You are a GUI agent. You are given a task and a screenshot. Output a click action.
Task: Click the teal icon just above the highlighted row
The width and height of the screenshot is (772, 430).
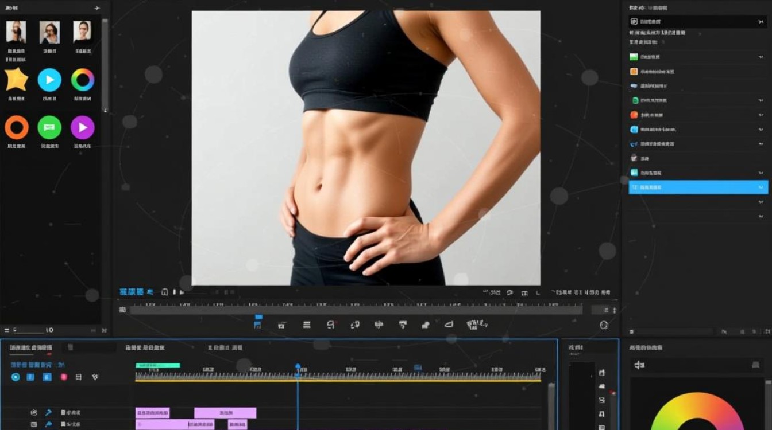coord(634,173)
